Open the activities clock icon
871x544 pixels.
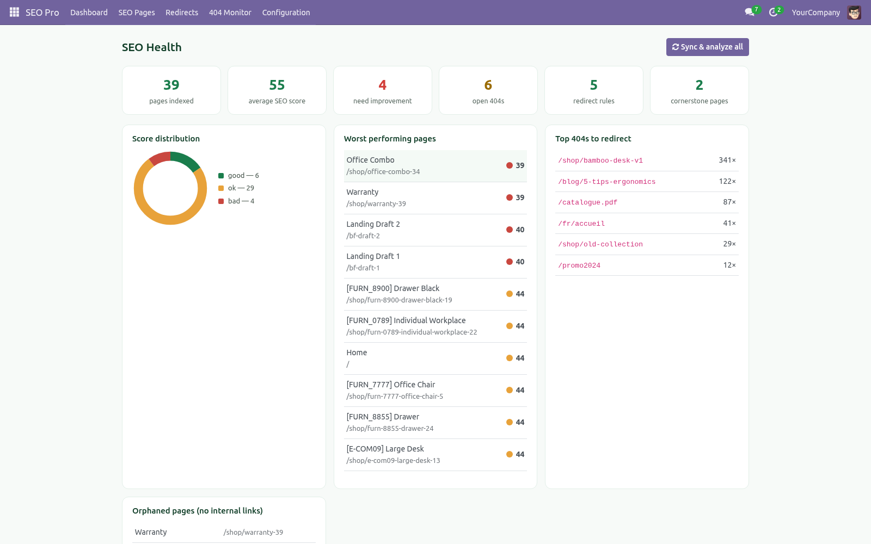773,12
